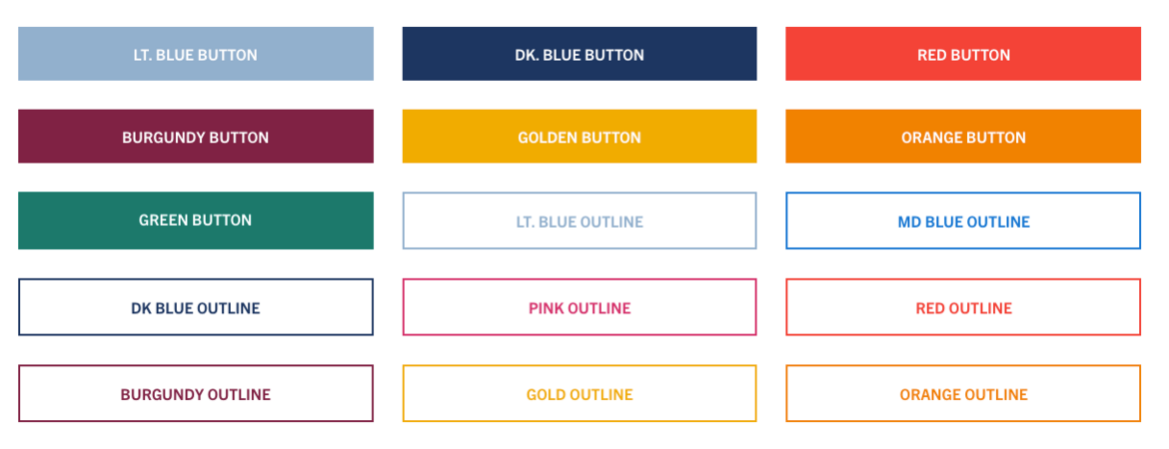1169x449 pixels.
Task: Tap the ORANGE BUTTON
Action: (x=963, y=137)
